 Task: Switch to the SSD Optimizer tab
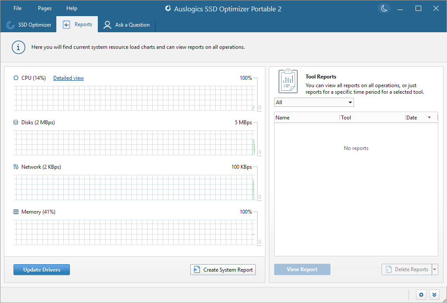click(x=29, y=24)
